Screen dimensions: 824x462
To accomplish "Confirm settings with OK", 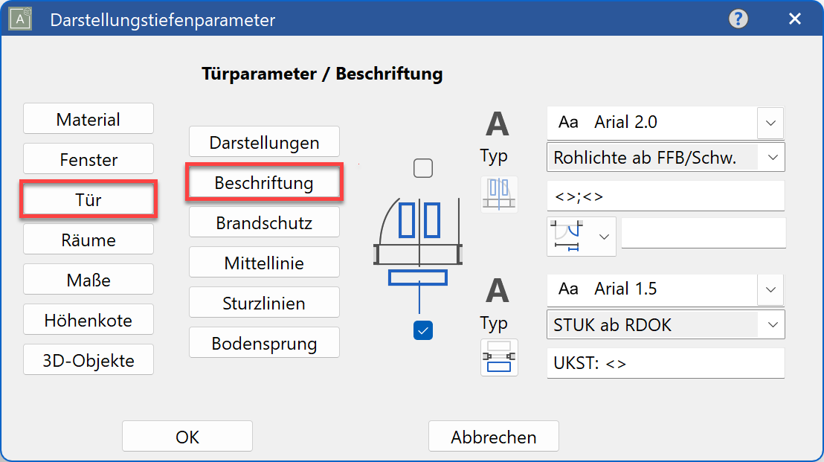I will 187,436.
